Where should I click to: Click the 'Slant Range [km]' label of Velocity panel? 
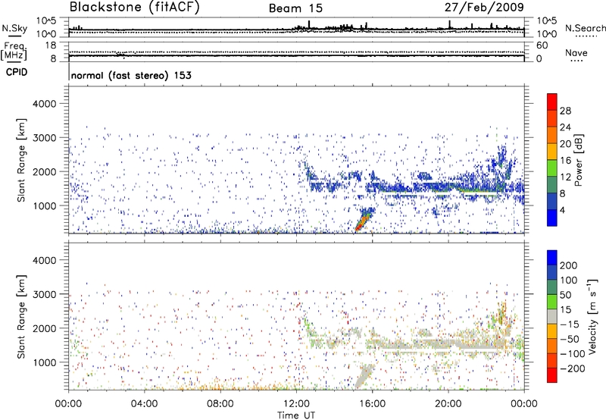coord(21,317)
